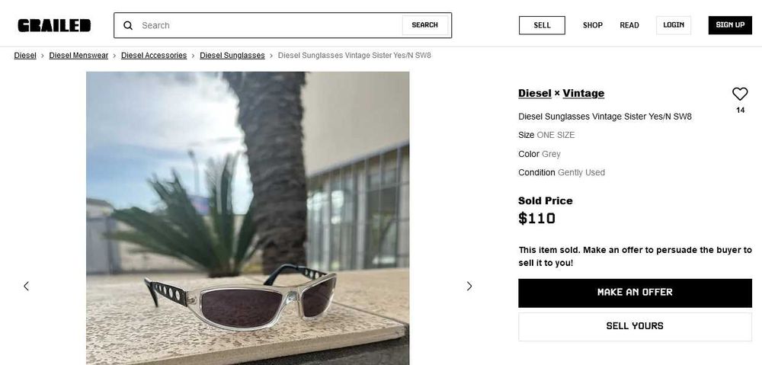Open the SHOP menu
This screenshot has width=762, height=365.
click(x=593, y=25)
